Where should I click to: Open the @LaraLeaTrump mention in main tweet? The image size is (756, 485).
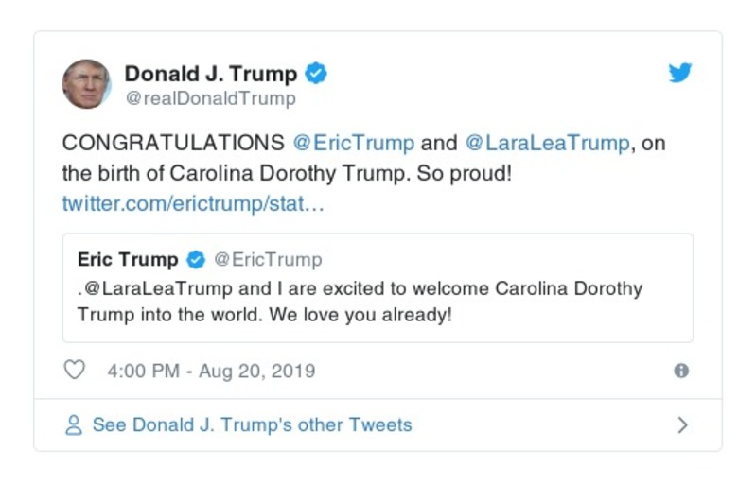point(546,144)
